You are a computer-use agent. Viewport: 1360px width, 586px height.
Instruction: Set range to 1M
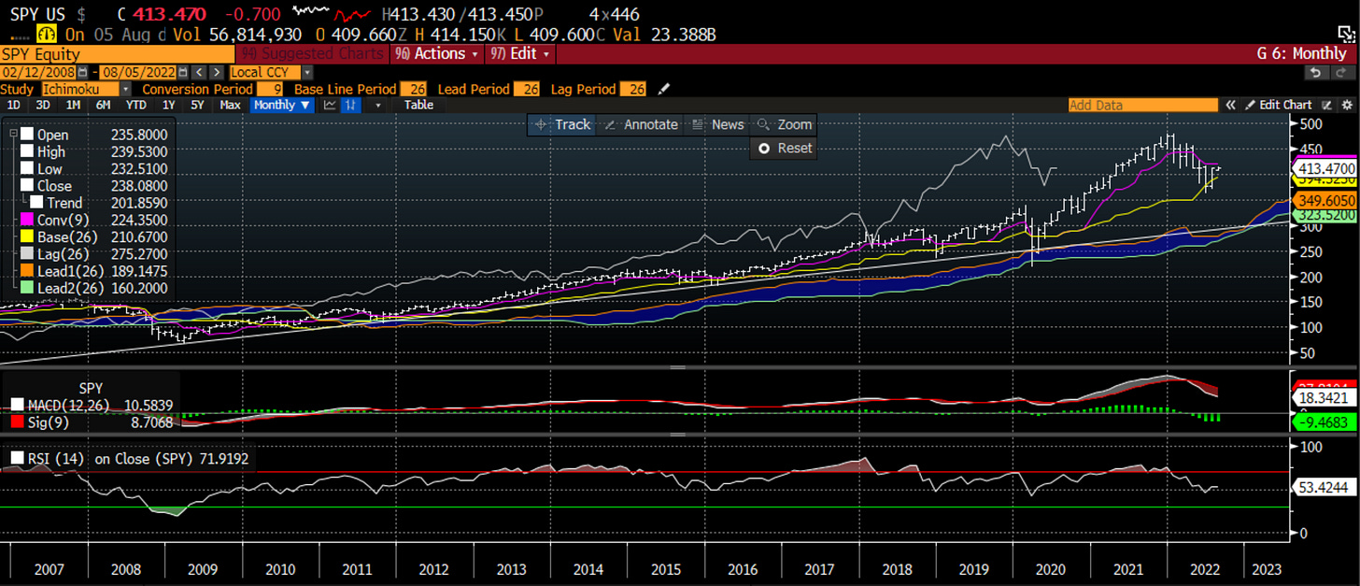click(x=72, y=106)
